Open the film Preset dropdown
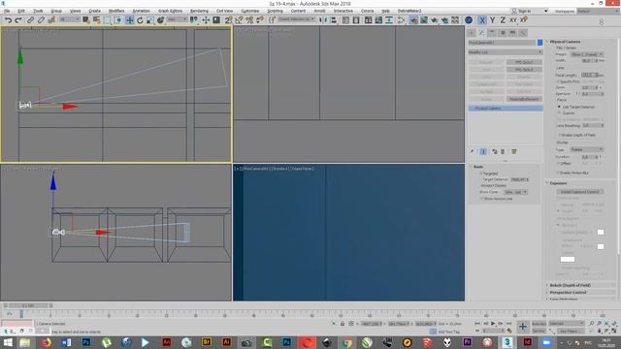This screenshot has width=621, height=349. pyautogui.click(x=587, y=54)
